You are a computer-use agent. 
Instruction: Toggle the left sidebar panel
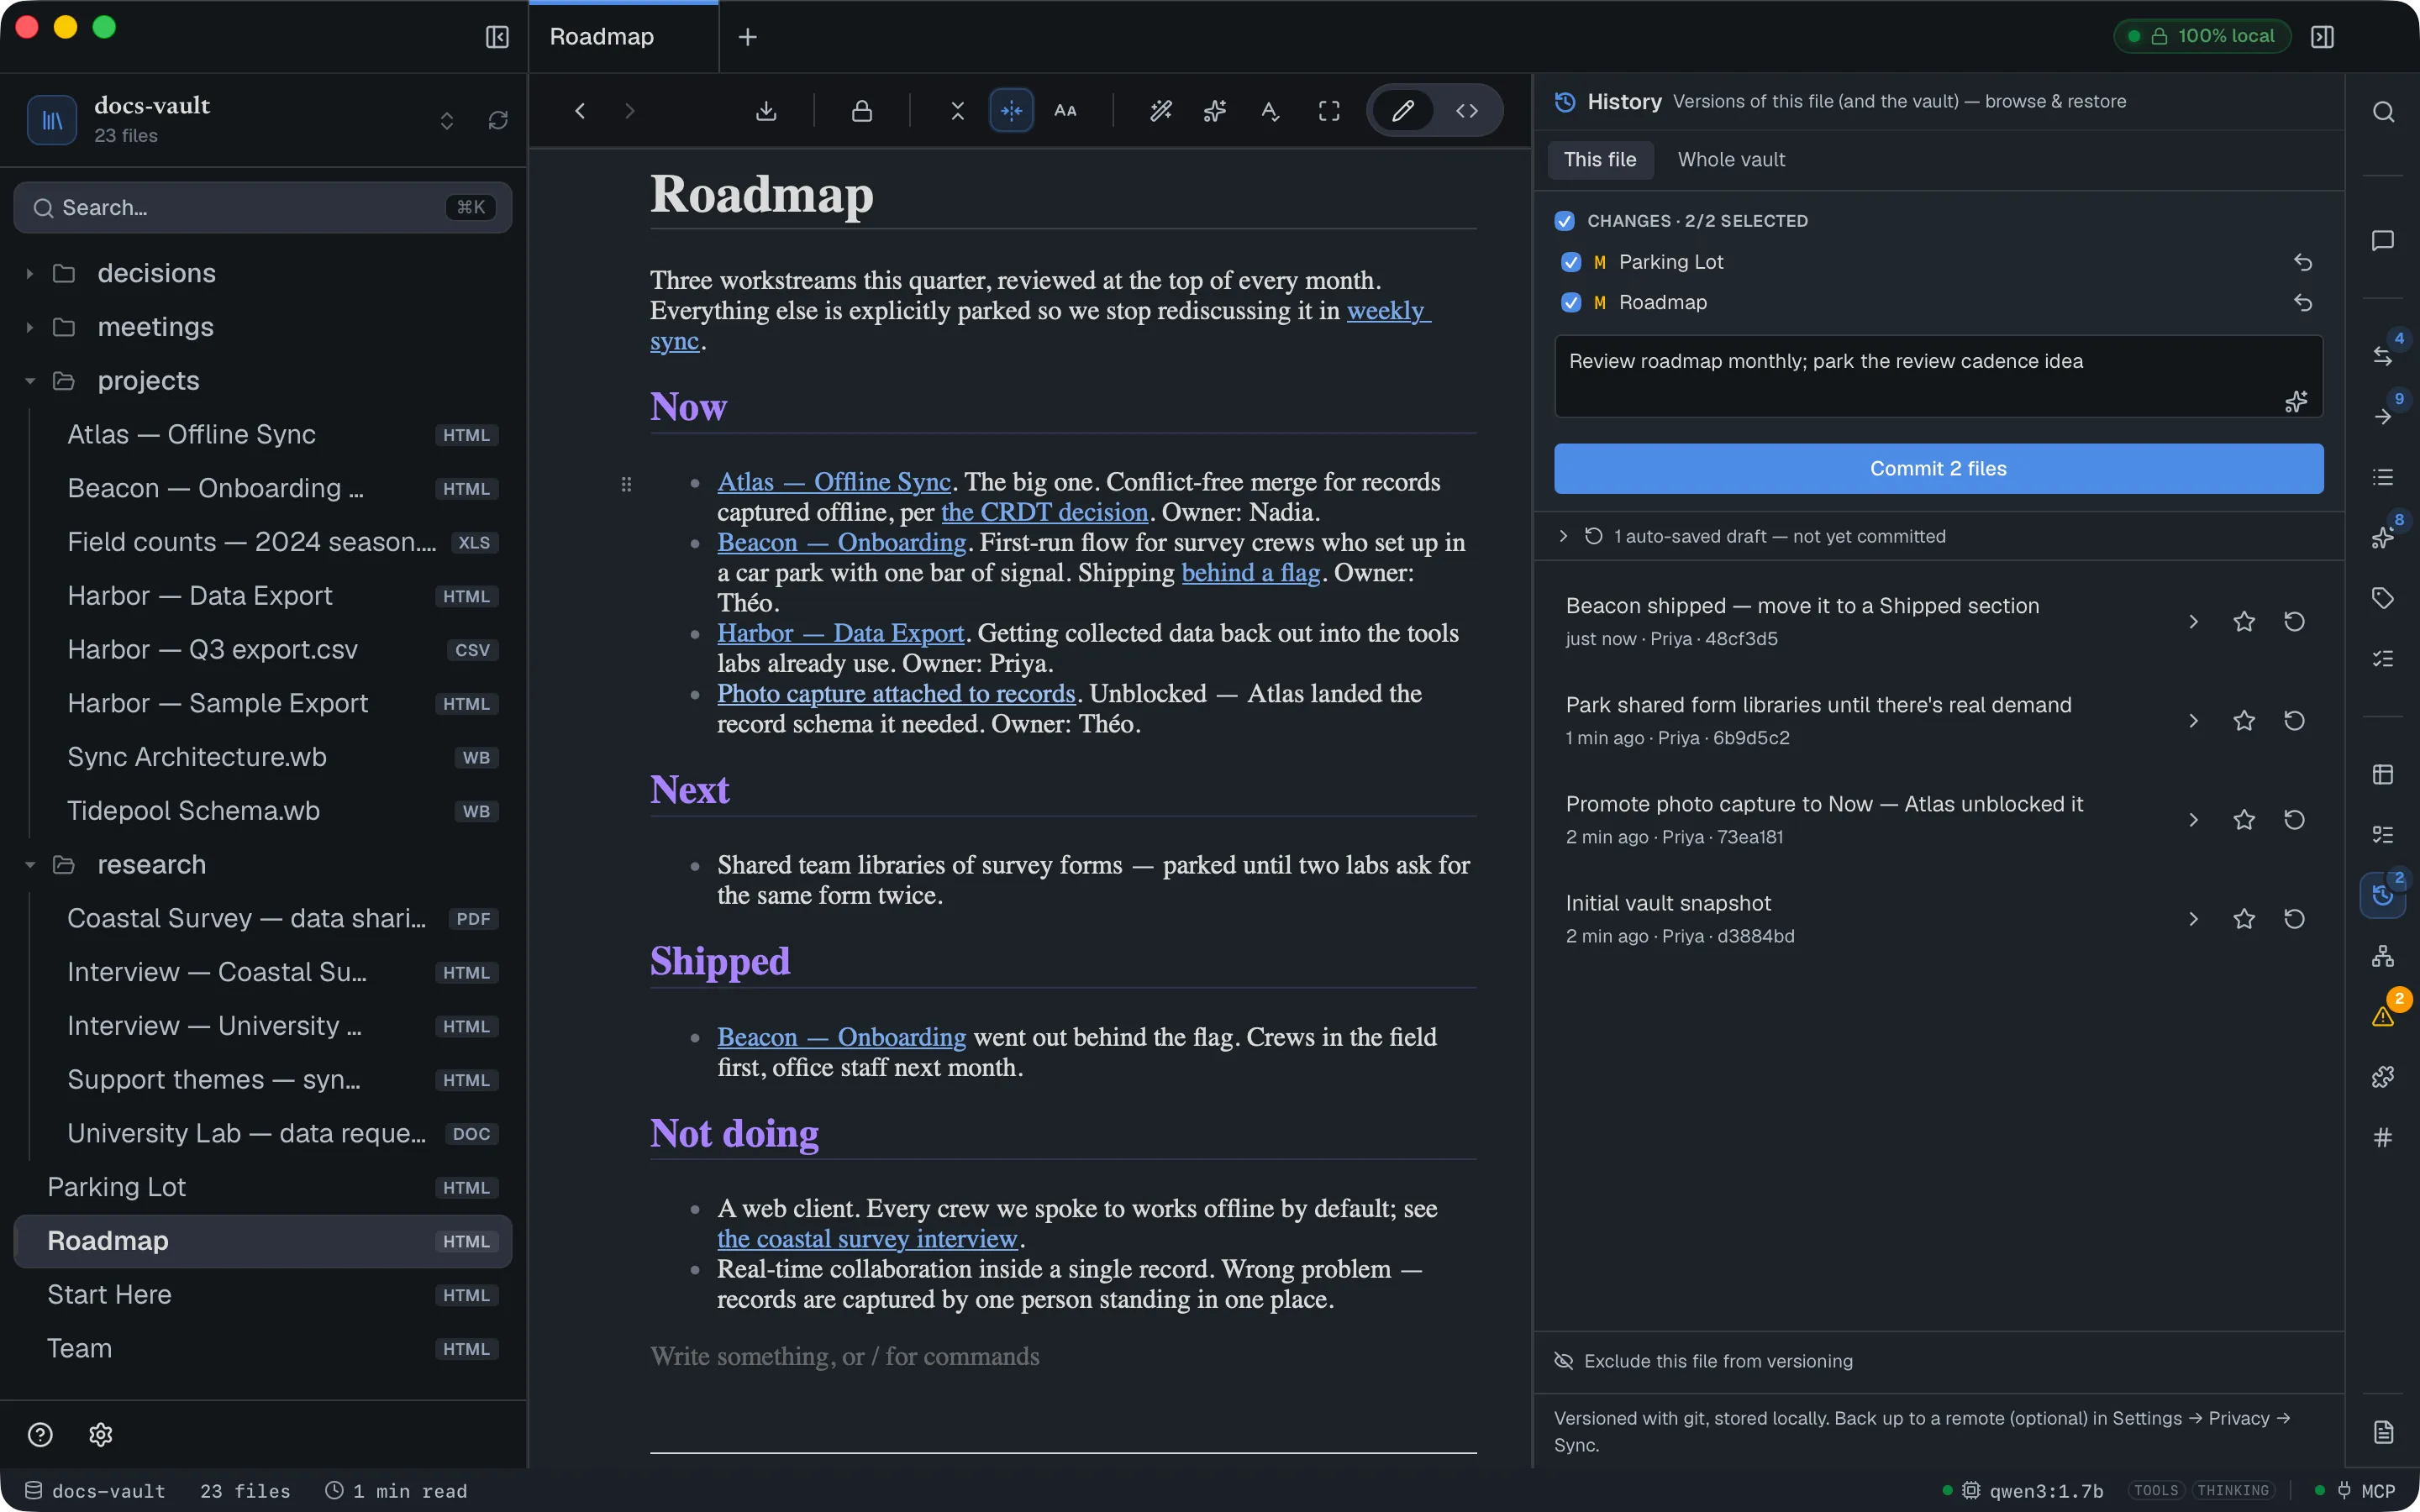pyautogui.click(x=497, y=37)
